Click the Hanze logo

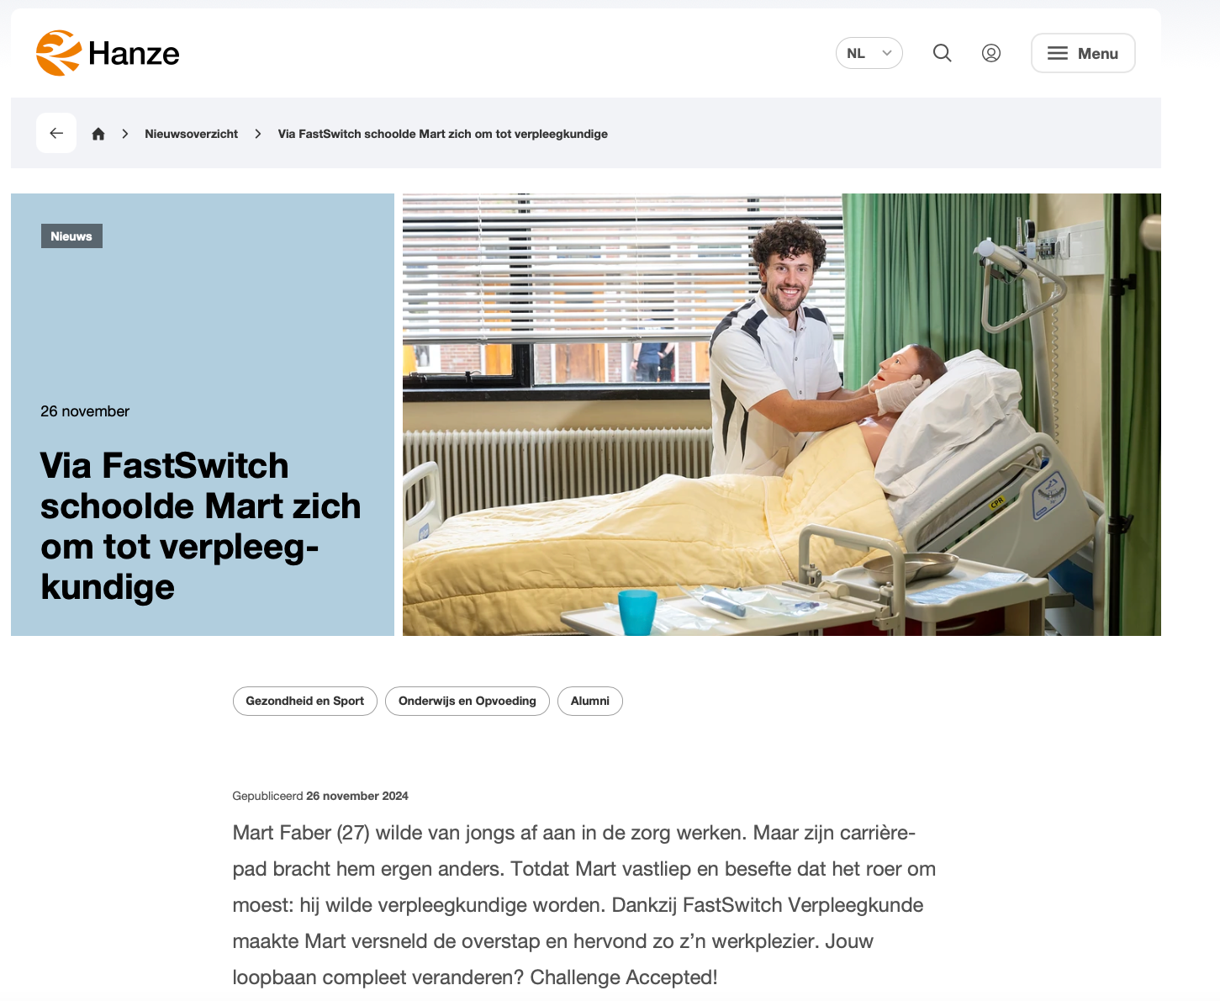(108, 53)
